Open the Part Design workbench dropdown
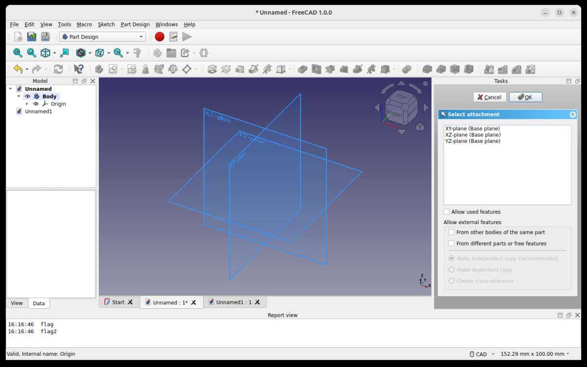This screenshot has height=367, width=587. (x=103, y=37)
